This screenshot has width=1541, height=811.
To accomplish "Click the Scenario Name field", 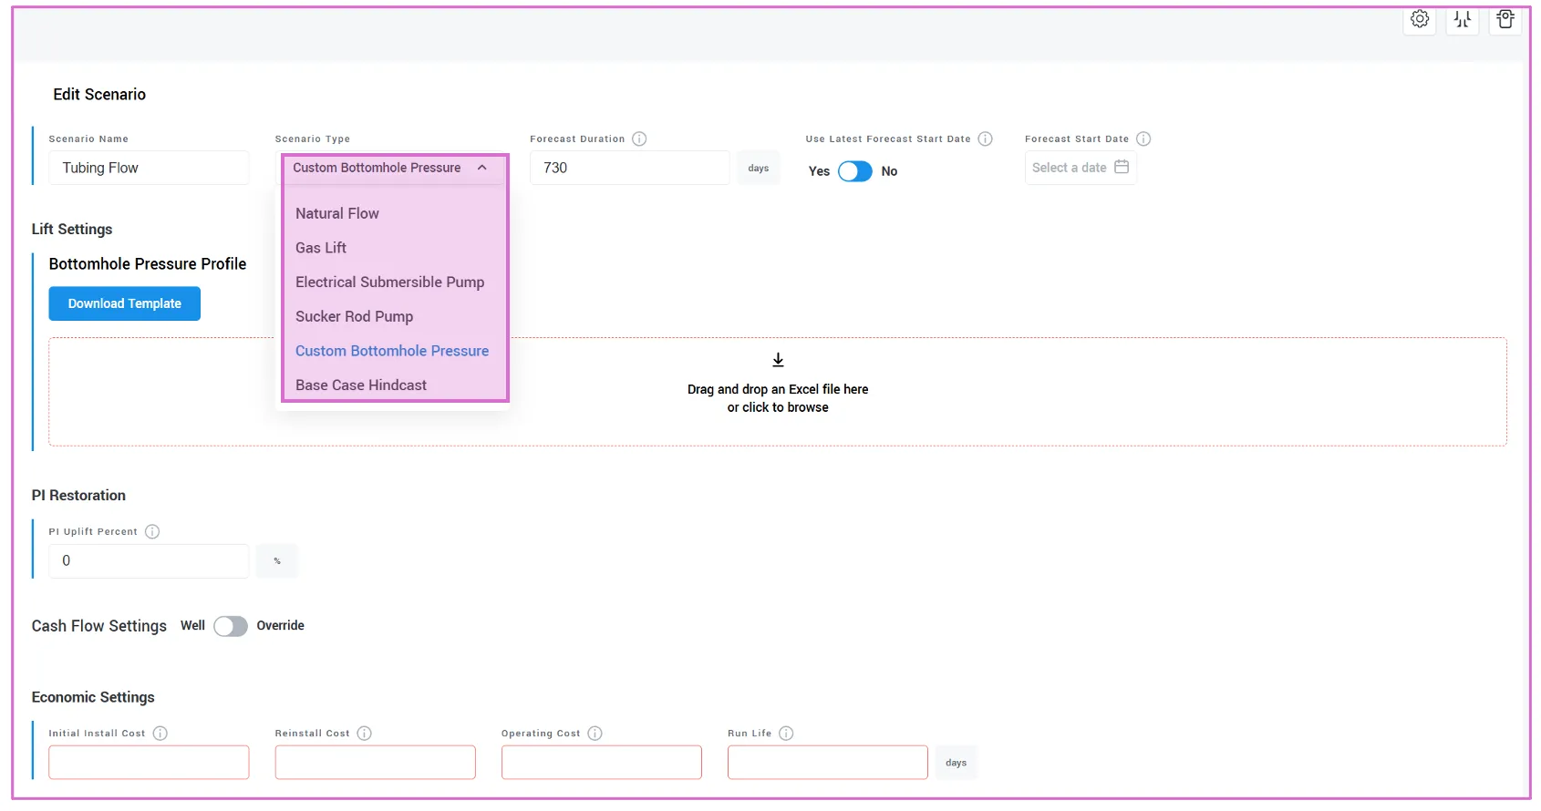I will [149, 168].
